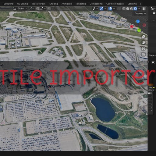Expand the arrow left of frame icon
The width and height of the screenshot is (156, 156).
coord(149,62)
